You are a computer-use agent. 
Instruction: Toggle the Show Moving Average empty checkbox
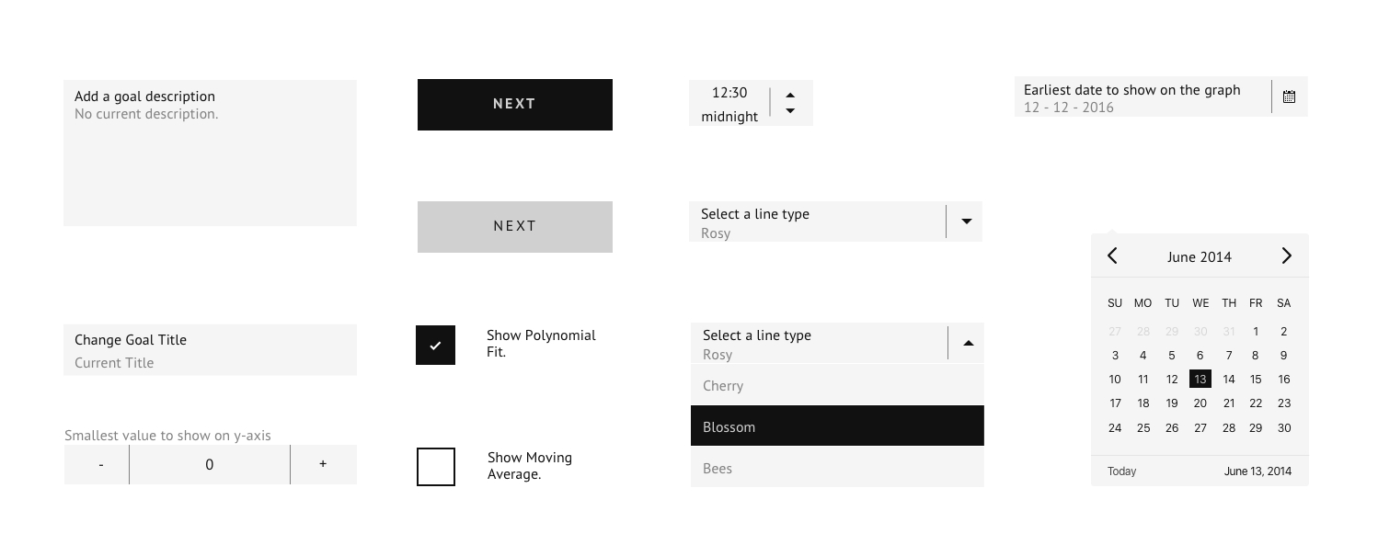[435, 467]
